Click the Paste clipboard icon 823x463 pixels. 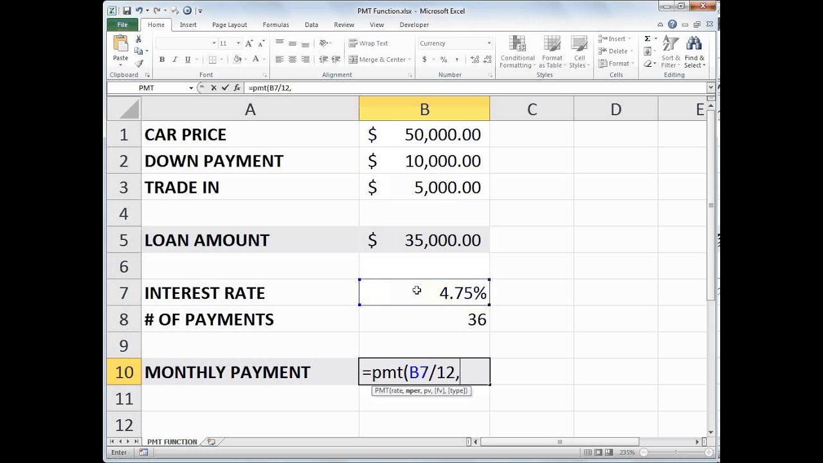coord(120,44)
